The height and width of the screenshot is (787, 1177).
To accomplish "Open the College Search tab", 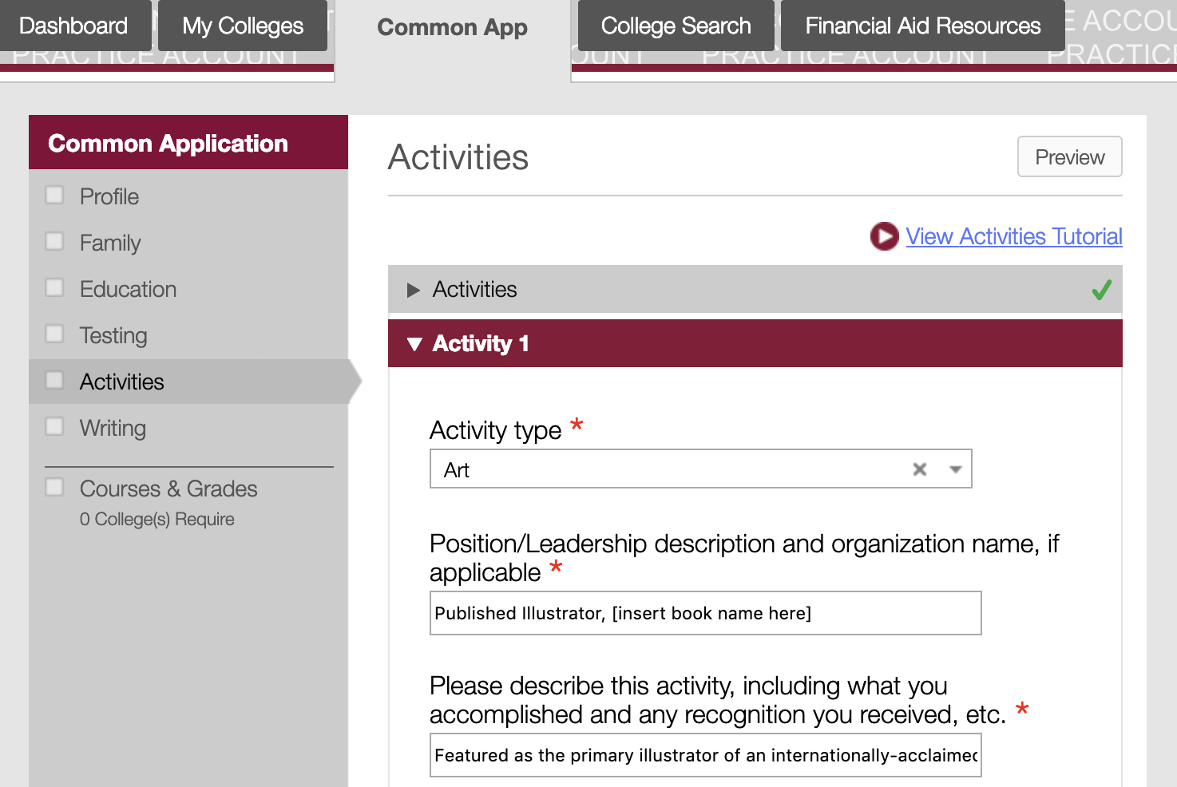I will [x=676, y=26].
